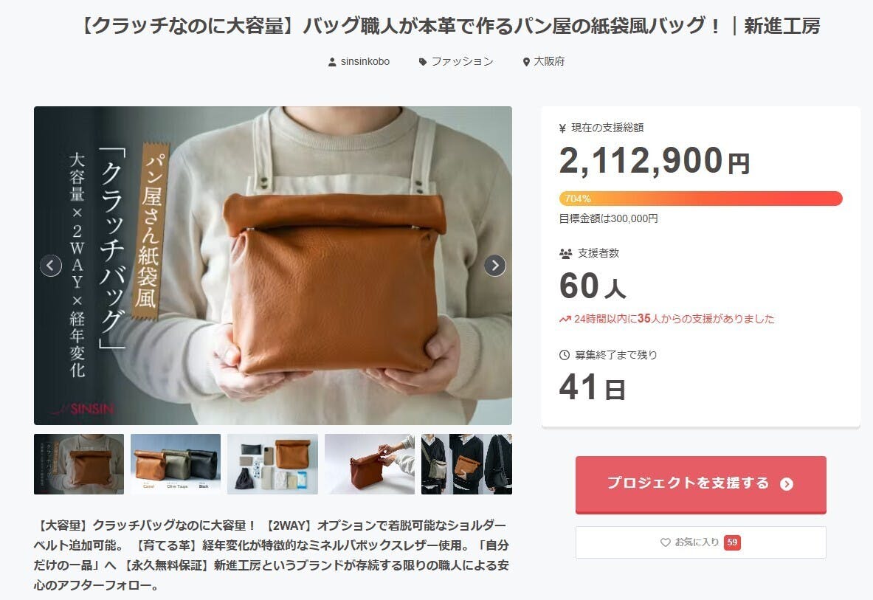873x600 pixels.
Task: Add the project to お気に入り
Action: tap(700, 542)
